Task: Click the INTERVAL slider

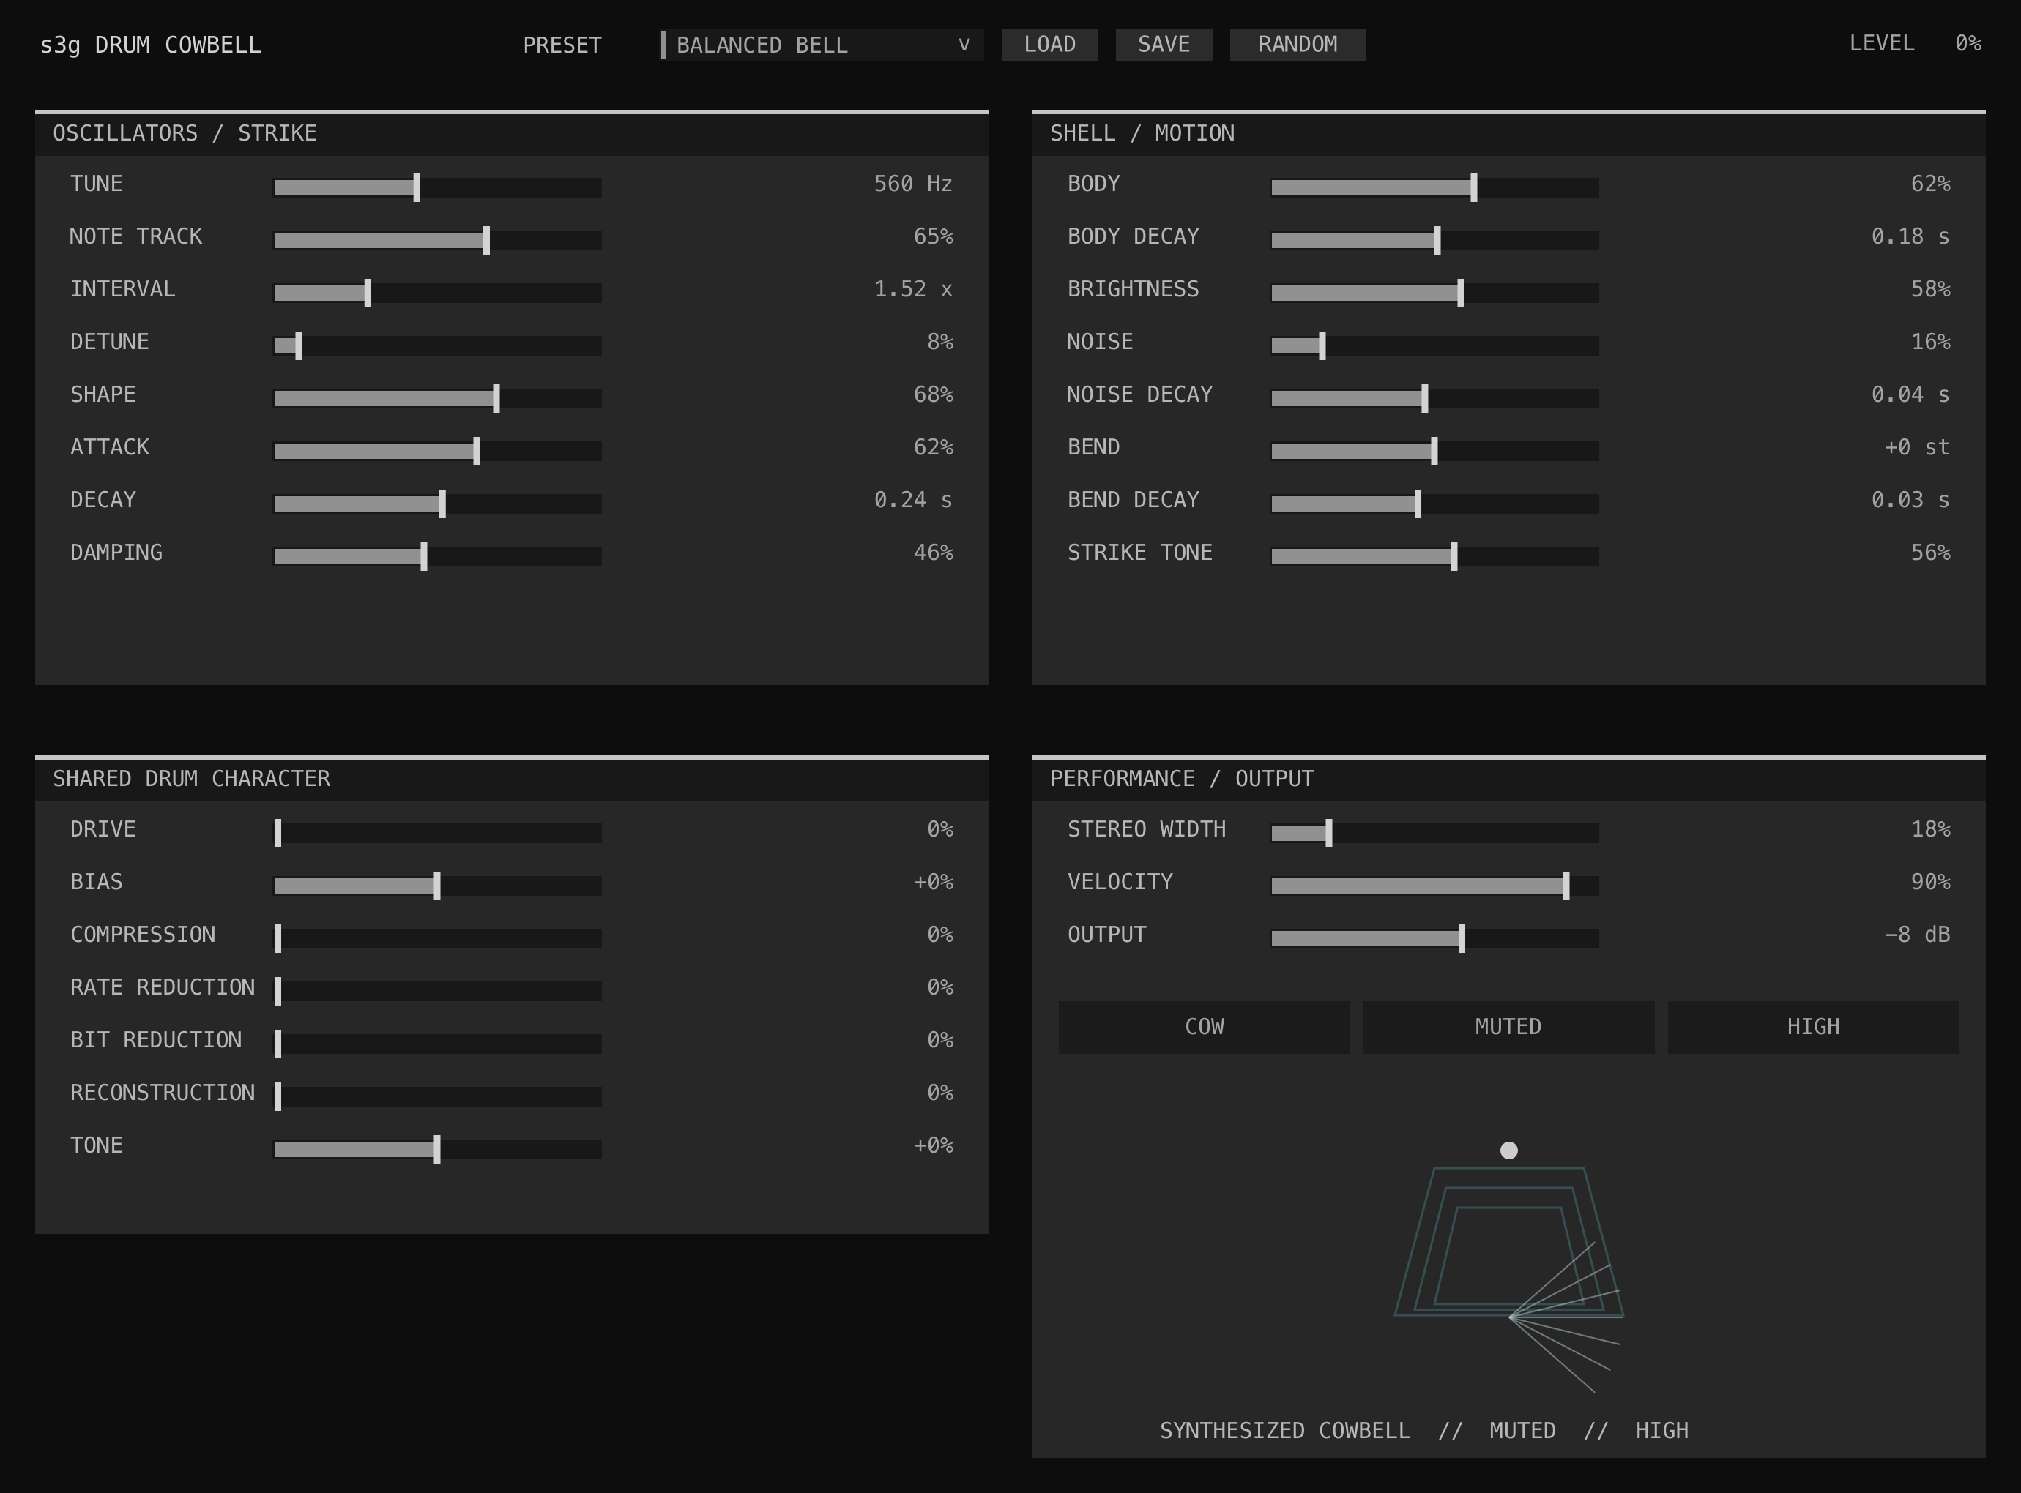Action: (438, 292)
